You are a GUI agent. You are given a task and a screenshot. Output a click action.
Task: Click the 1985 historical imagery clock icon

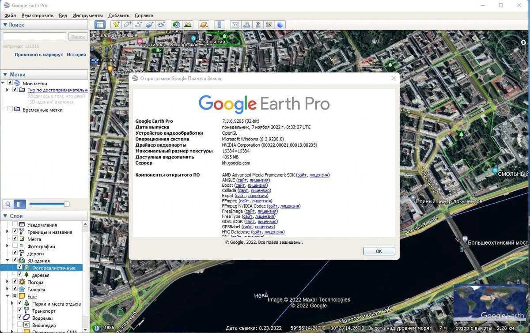97,328
